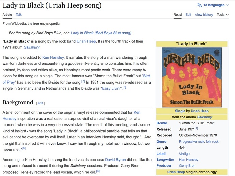Select the Read tab
This screenshot has width=235, height=176.
click(177, 15)
